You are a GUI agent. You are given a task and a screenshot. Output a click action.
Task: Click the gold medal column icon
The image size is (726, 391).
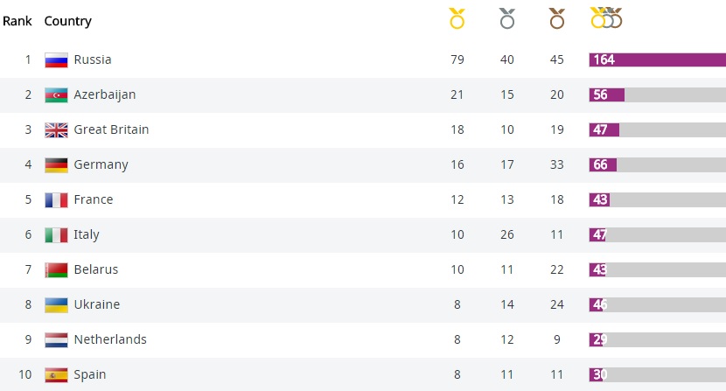coord(457,18)
